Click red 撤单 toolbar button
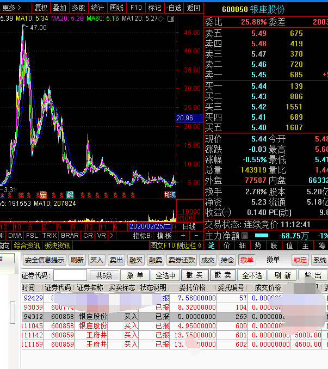The image size is (328, 369). click(x=246, y=260)
